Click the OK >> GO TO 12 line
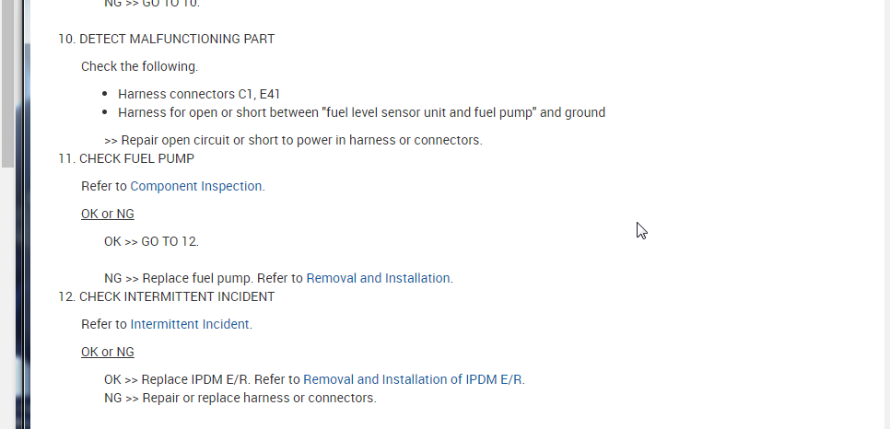The height and width of the screenshot is (429, 890). pos(151,241)
